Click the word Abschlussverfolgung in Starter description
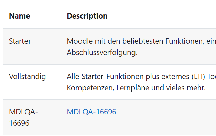 tap(102, 53)
